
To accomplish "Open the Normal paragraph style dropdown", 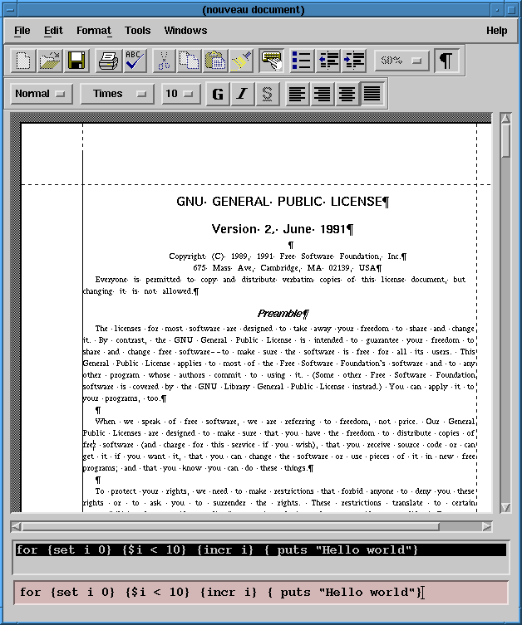I will (x=40, y=94).
